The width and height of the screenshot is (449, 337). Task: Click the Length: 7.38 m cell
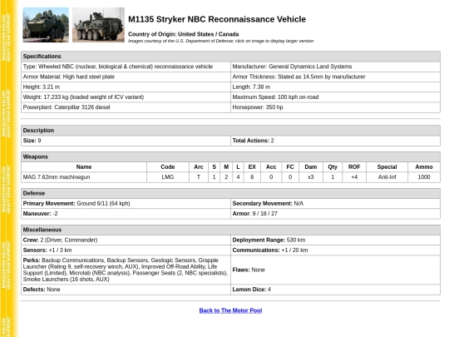[335, 87]
